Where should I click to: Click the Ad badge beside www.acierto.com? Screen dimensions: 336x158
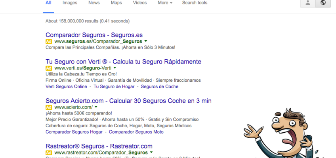click(x=49, y=107)
